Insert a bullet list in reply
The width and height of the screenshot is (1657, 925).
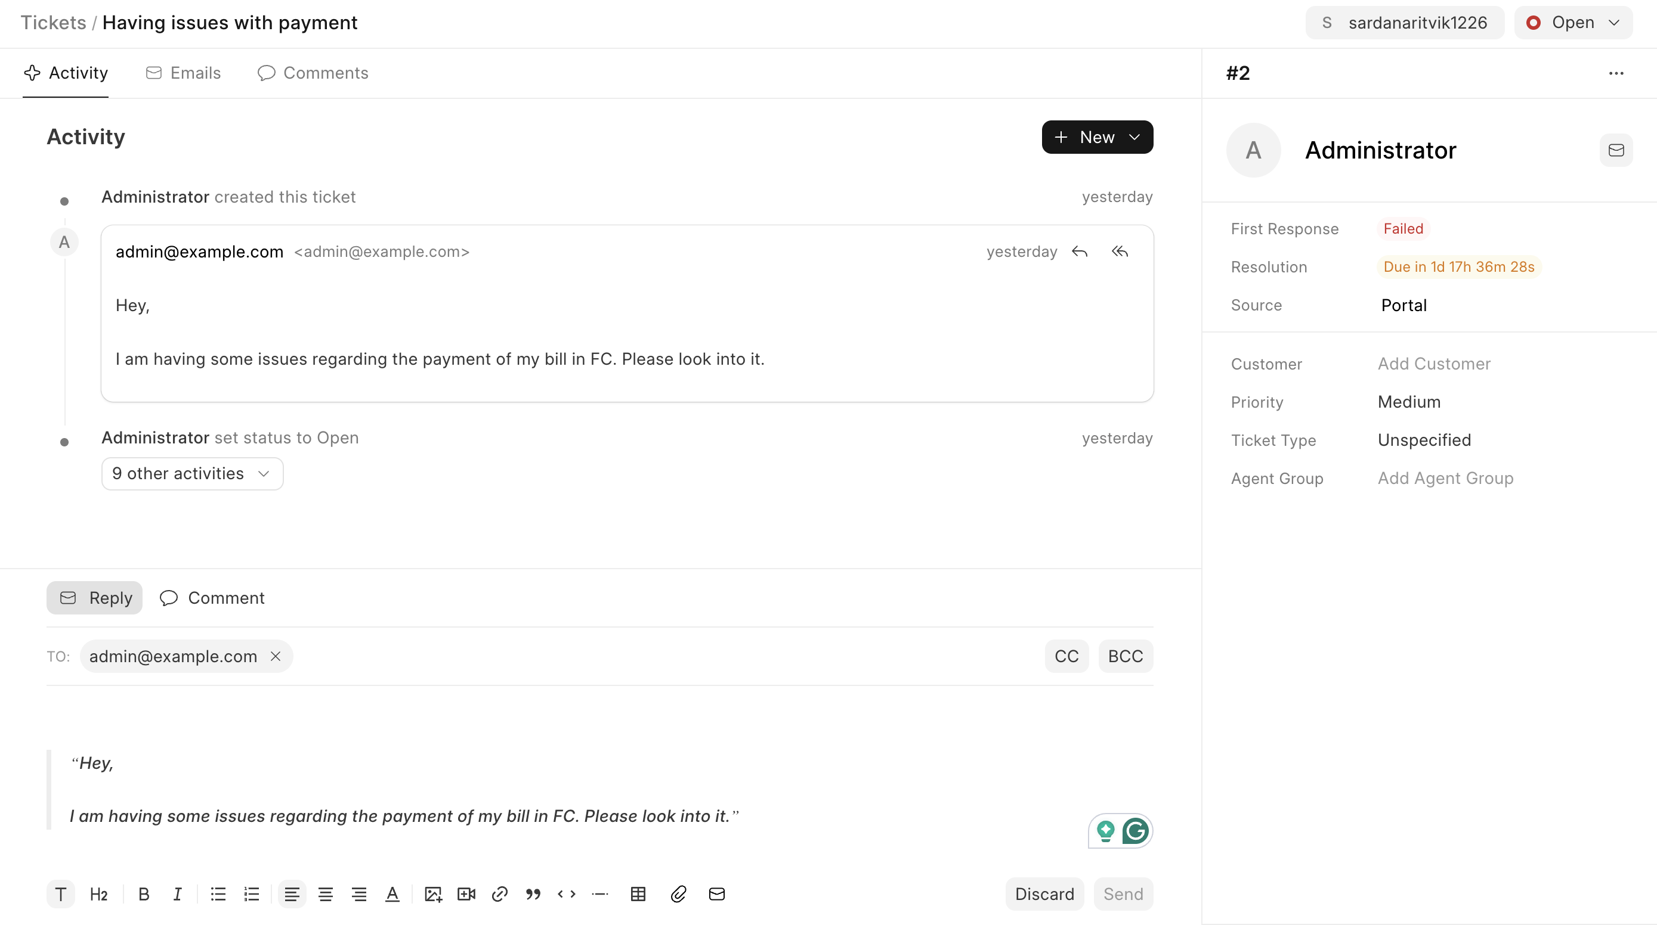pos(218,893)
